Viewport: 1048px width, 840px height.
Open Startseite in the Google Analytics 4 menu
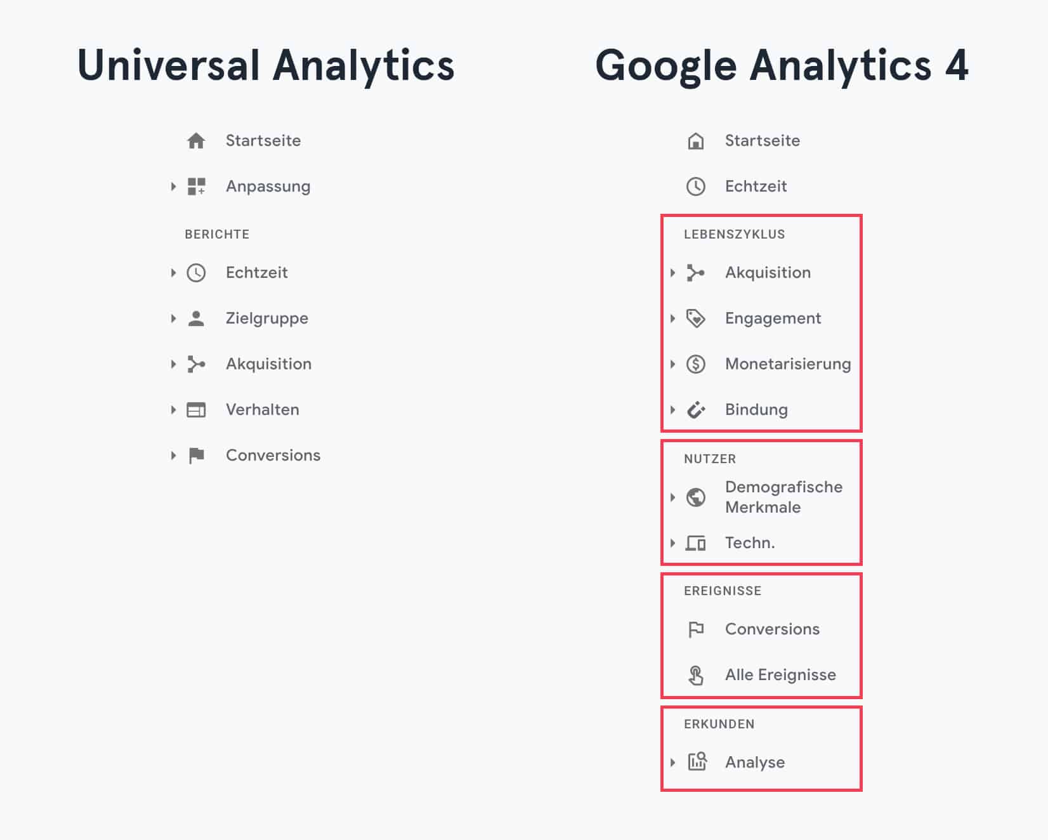click(x=762, y=141)
